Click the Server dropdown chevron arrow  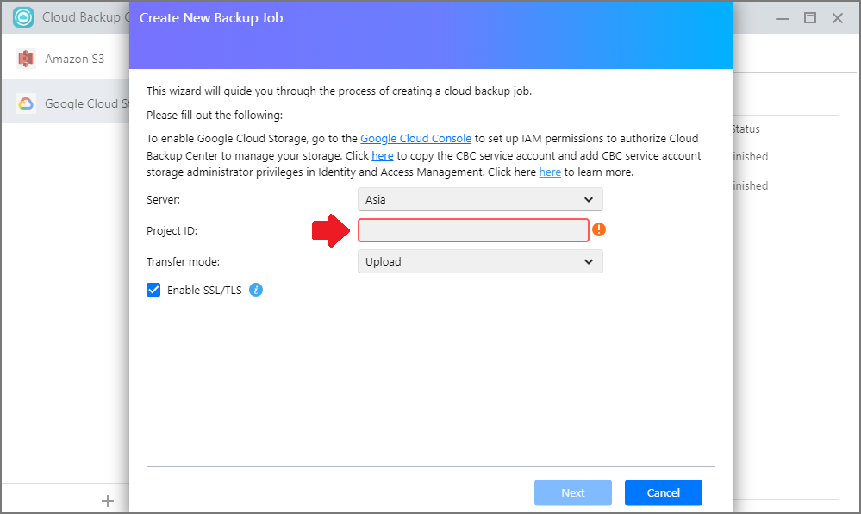coord(589,199)
